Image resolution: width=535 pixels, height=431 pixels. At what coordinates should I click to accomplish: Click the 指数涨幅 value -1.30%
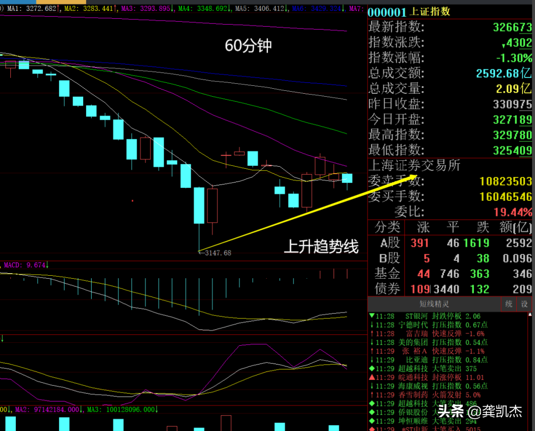[x=514, y=58]
